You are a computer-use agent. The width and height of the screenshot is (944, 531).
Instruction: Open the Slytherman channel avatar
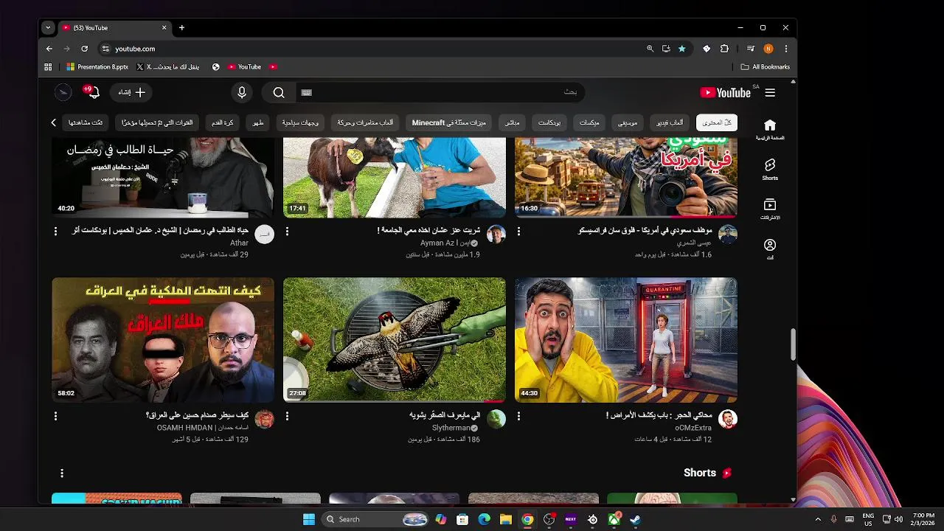click(x=496, y=420)
